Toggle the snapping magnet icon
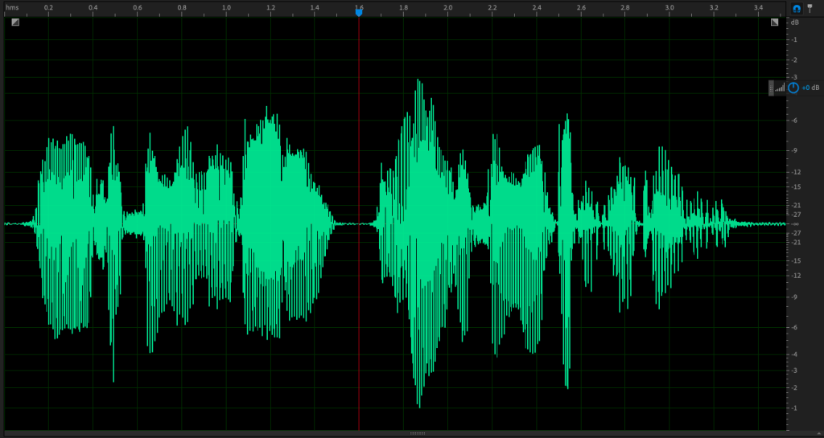824x438 pixels. coord(797,8)
